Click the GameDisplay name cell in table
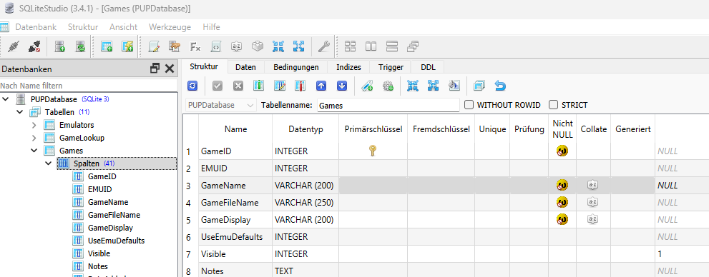This screenshot has width=709, height=277. coord(235,220)
